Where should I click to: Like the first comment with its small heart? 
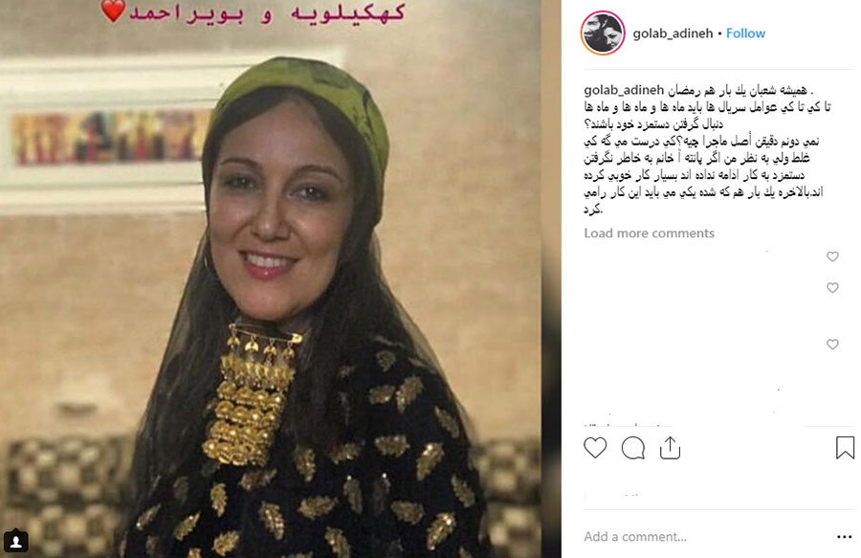832,257
